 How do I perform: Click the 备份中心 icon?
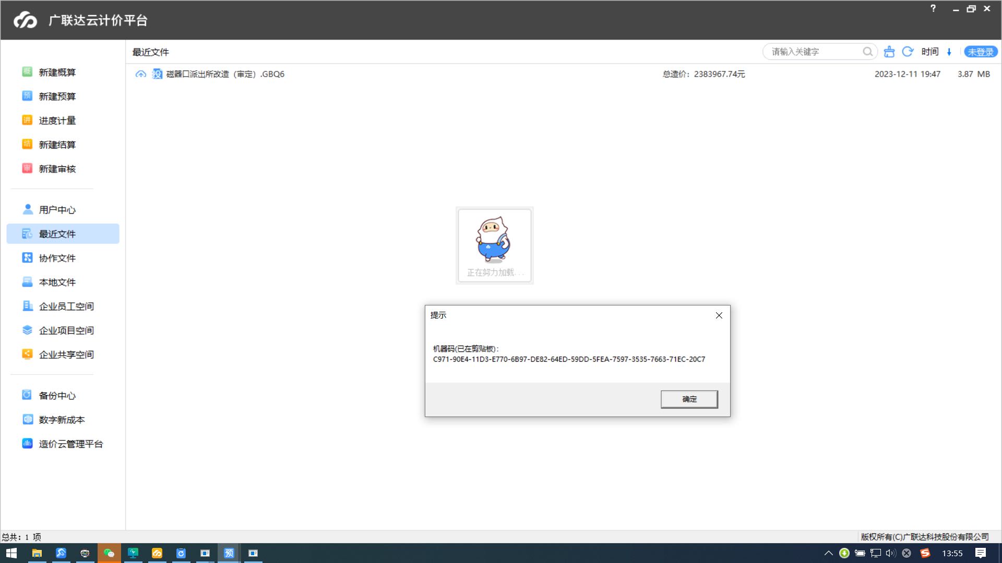[27, 395]
